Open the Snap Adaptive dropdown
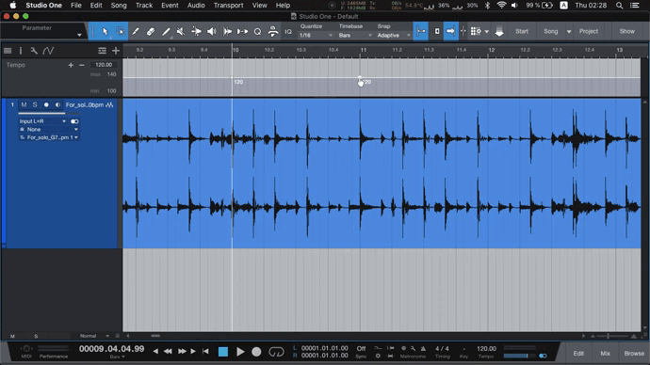Screen dimensions: 650x365 (394, 36)
